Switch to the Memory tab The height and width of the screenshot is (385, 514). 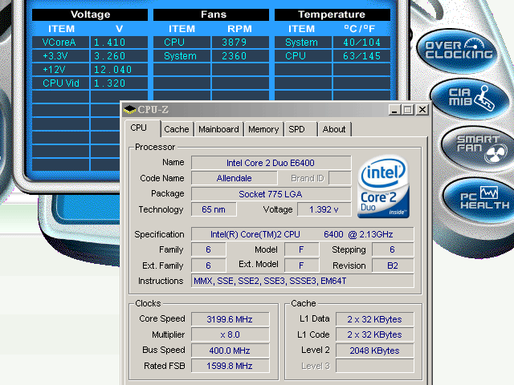click(263, 129)
